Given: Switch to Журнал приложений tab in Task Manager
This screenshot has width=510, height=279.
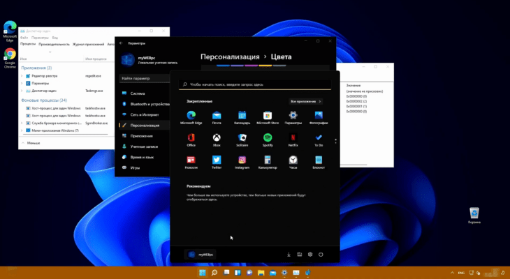Looking at the screenshot, I should click(88, 44).
